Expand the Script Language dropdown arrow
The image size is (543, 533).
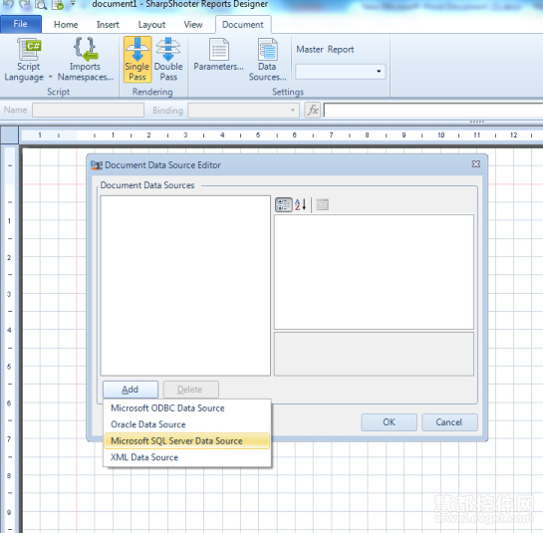[50, 77]
